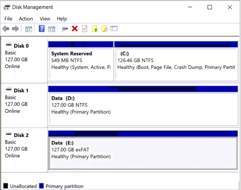Open the Help menu
The width and height of the screenshot is (241, 190).
coord(62,19)
